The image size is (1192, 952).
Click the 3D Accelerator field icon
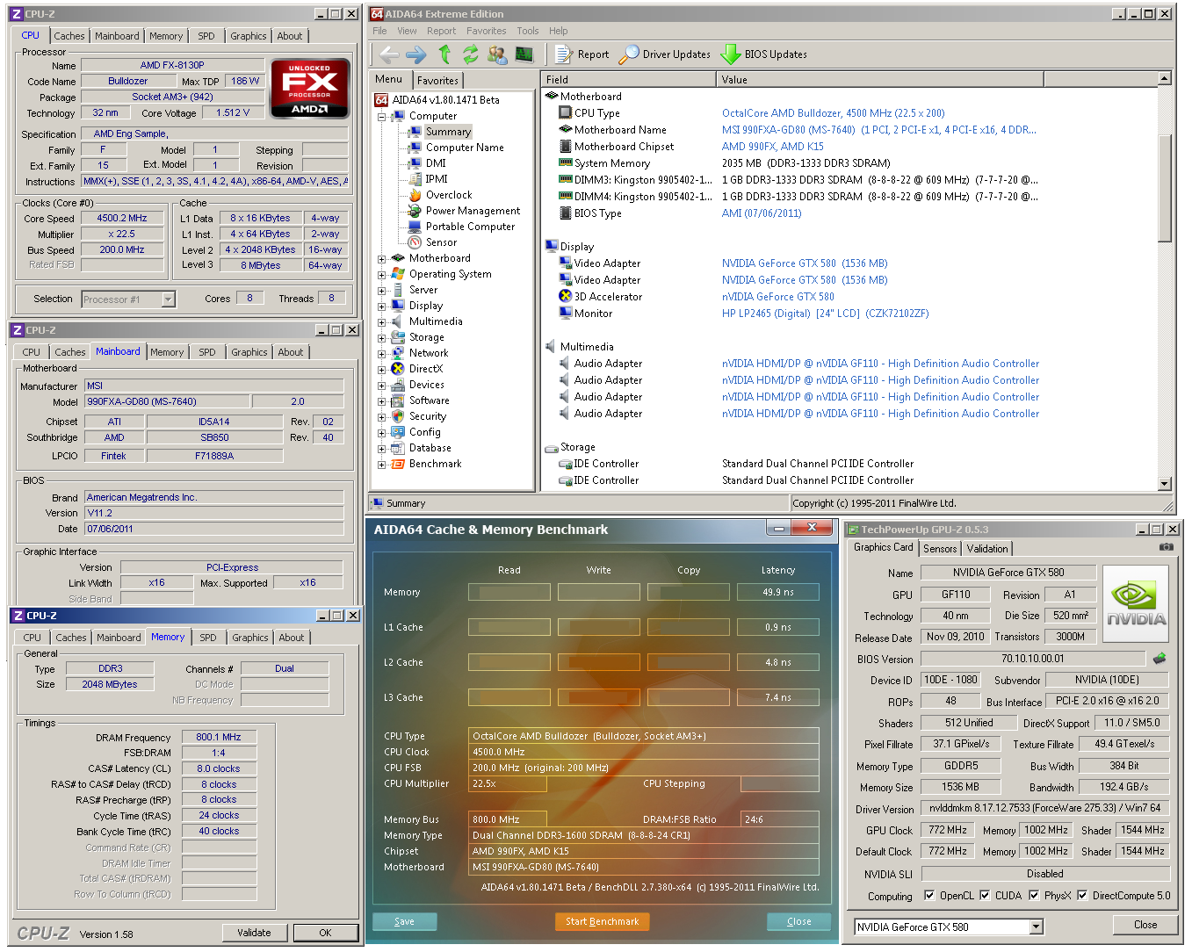(566, 297)
